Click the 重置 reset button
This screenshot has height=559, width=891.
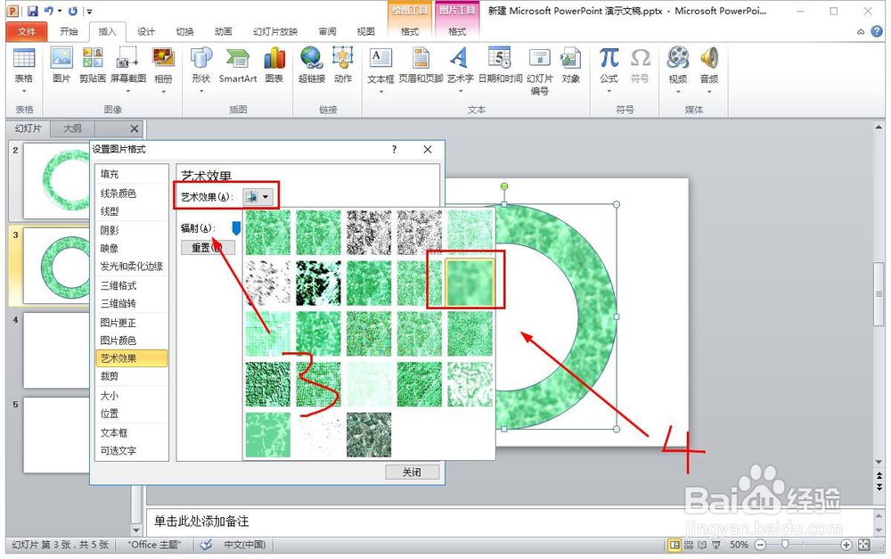[206, 247]
